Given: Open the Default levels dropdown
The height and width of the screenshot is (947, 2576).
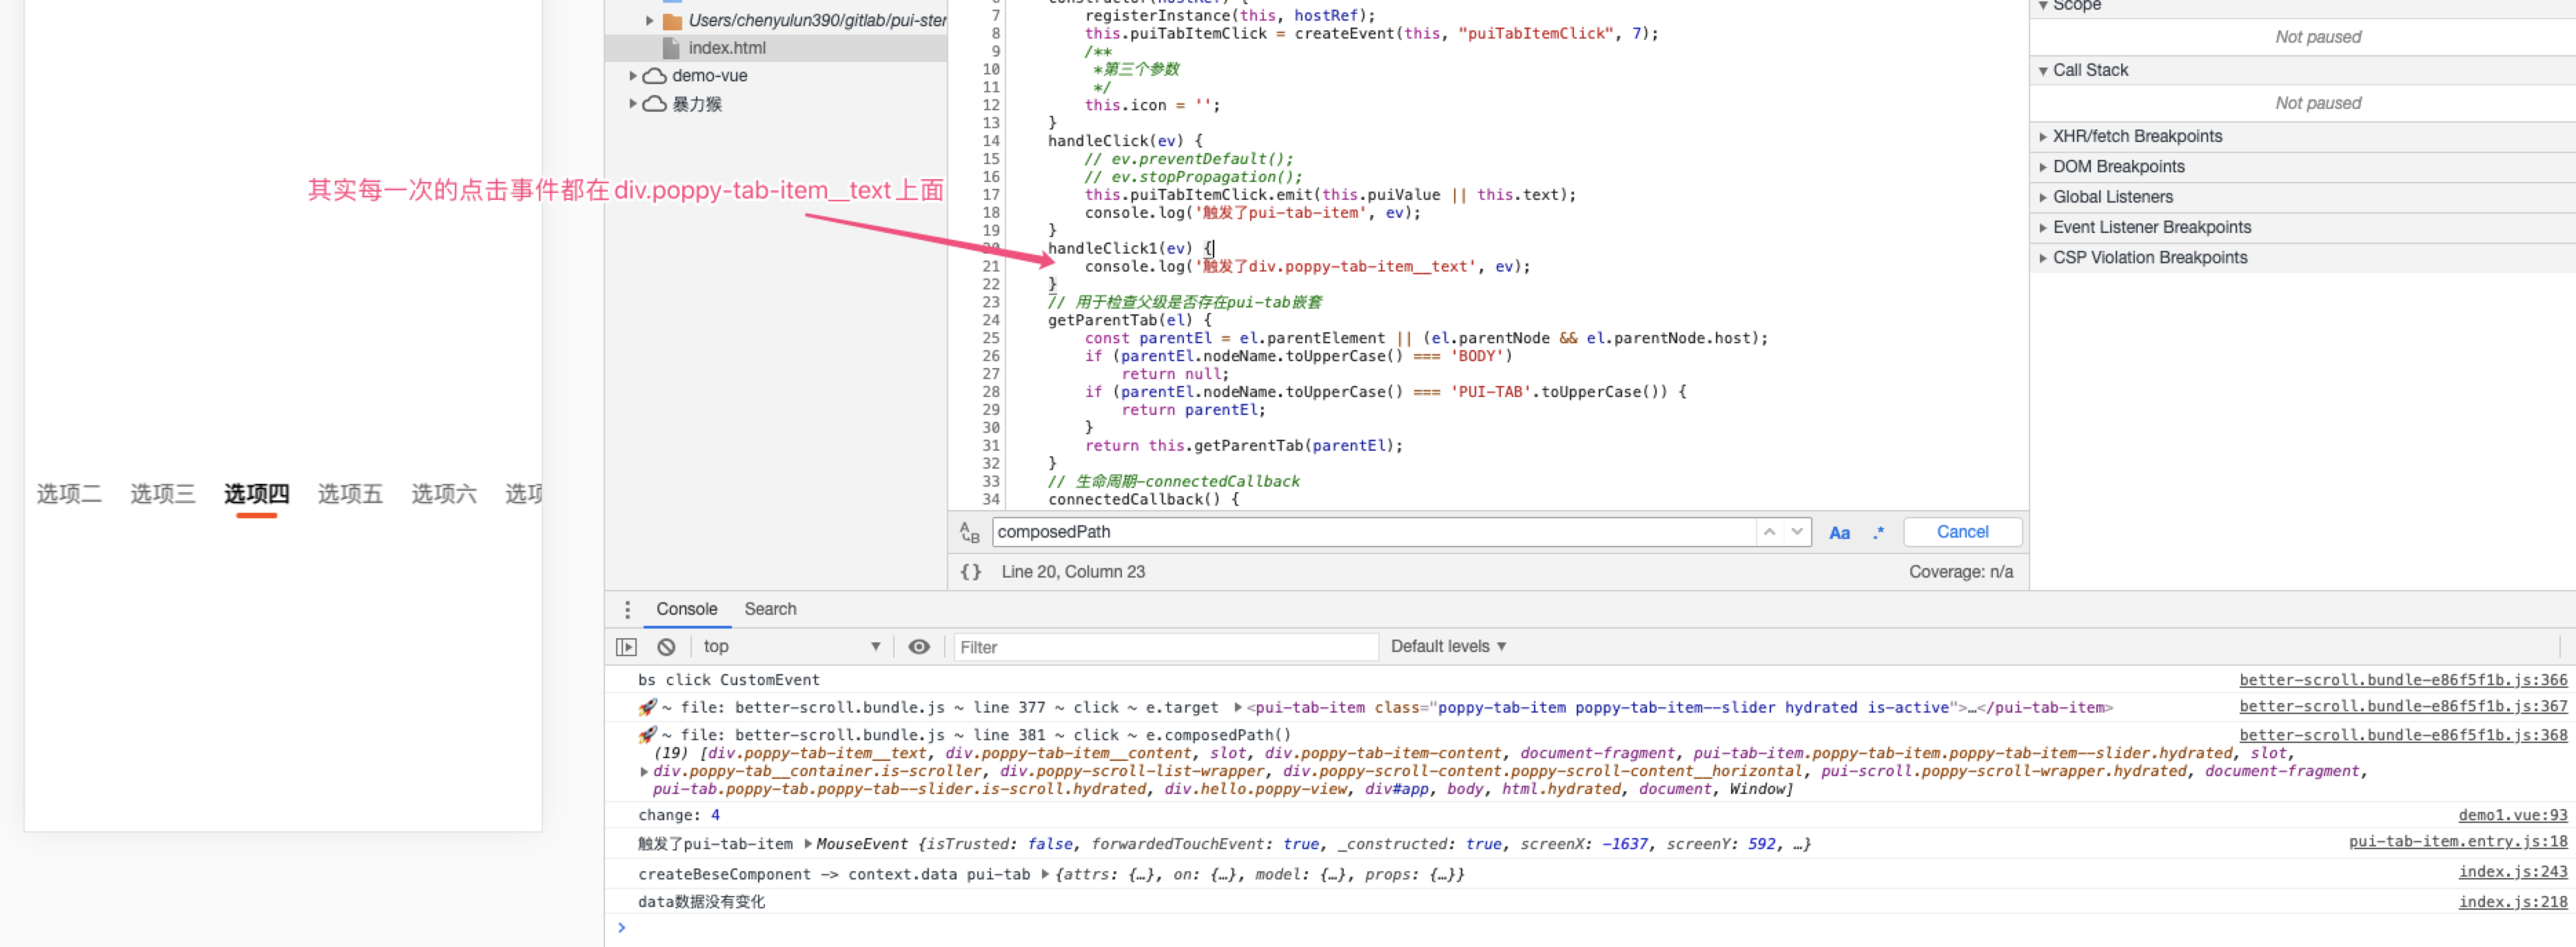Looking at the screenshot, I should (x=1447, y=646).
